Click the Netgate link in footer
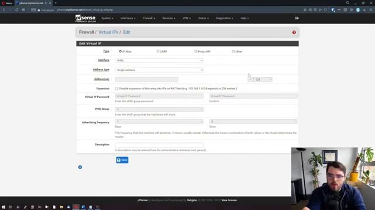This screenshot has height=210, width=375. click(x=192, y=200)
